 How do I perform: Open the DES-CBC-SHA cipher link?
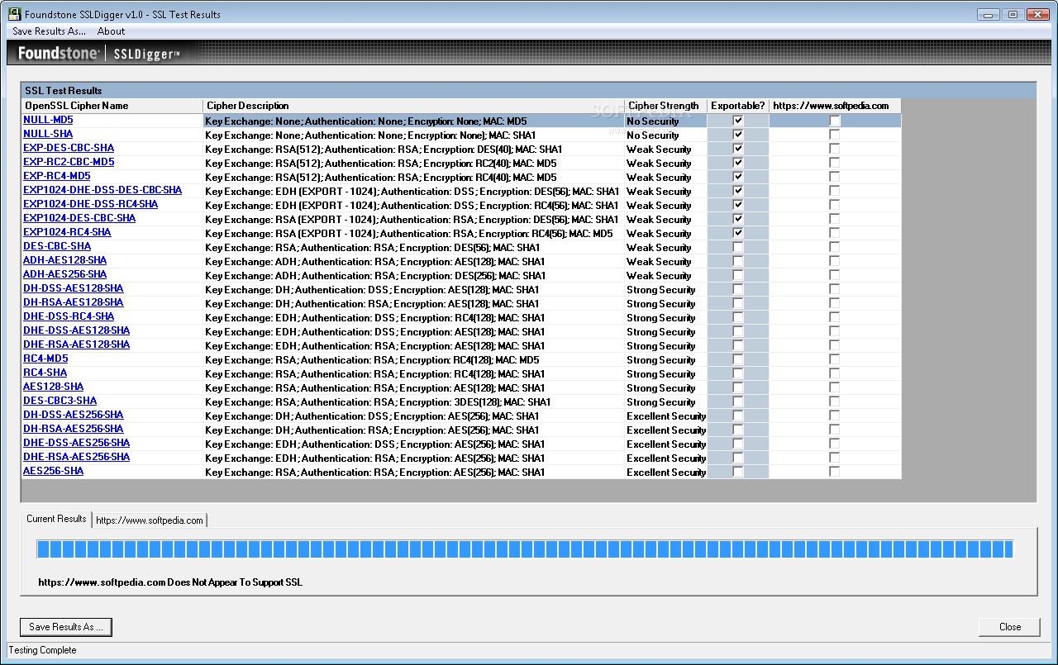[57, 246]
